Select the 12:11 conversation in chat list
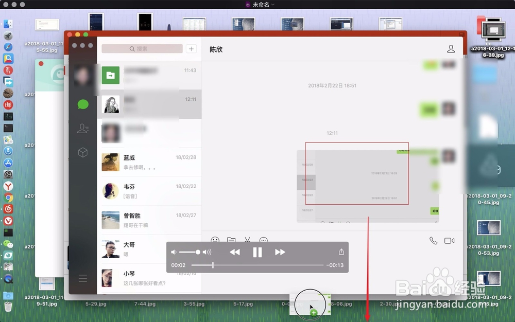 click(x=149, y=104)
